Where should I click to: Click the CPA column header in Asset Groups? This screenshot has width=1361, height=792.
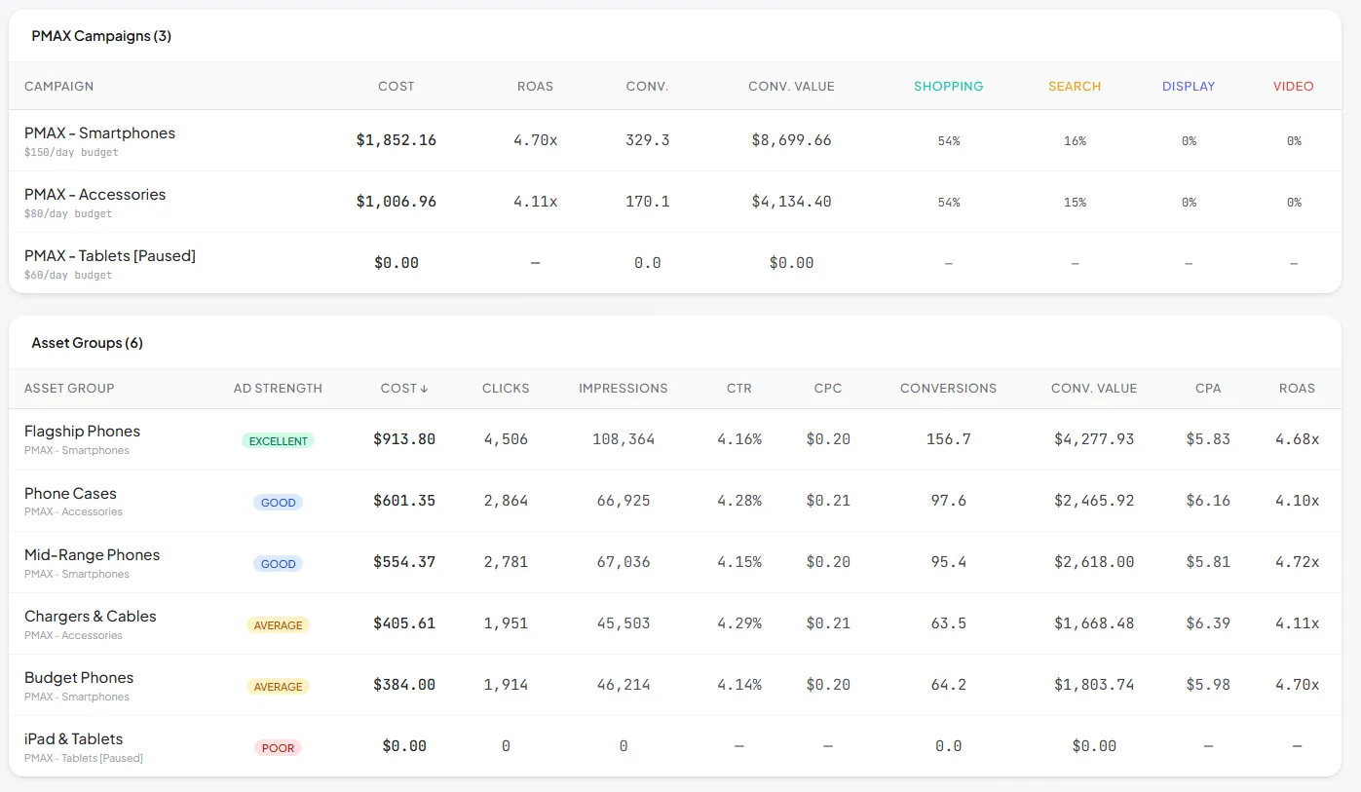[x=1208, y=388]
